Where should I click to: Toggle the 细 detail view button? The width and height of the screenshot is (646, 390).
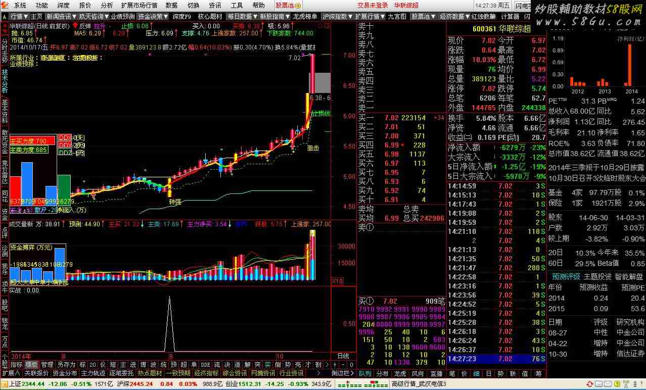tap(477, 373)
